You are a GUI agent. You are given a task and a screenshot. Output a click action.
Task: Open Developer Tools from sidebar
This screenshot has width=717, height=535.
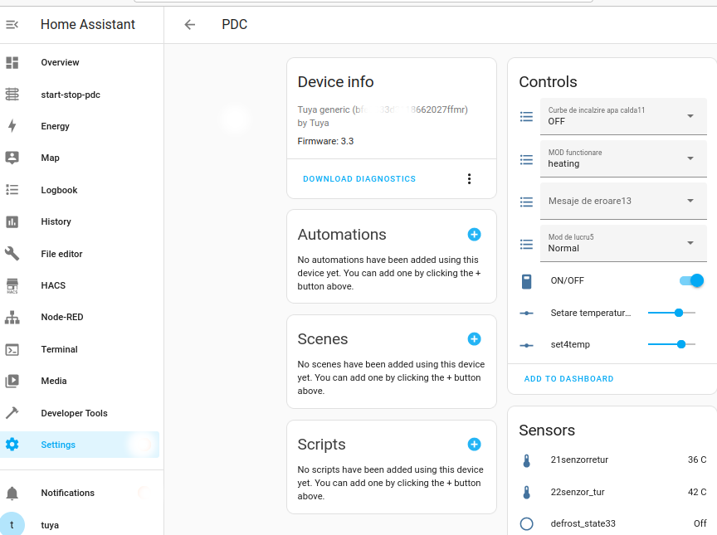74,413
